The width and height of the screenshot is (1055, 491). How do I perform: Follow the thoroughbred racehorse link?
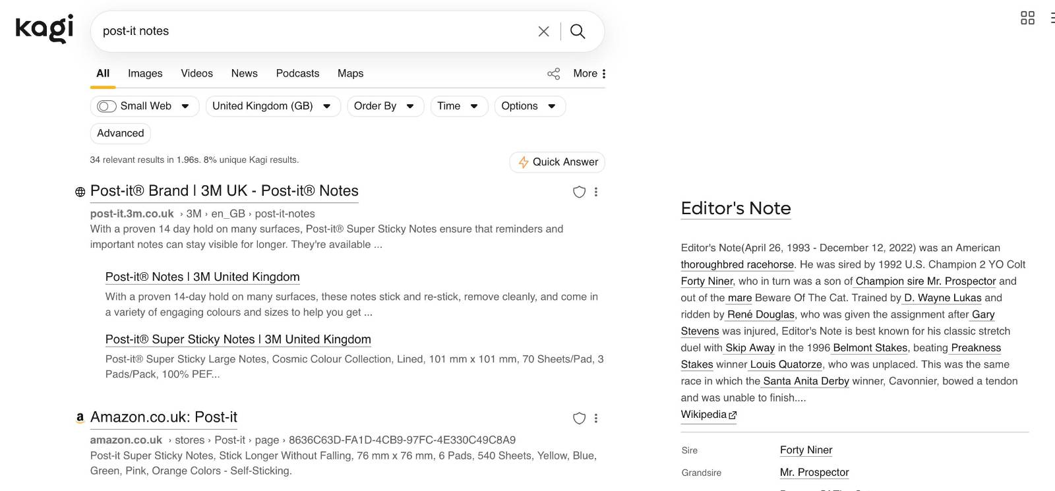coord(737,264)
